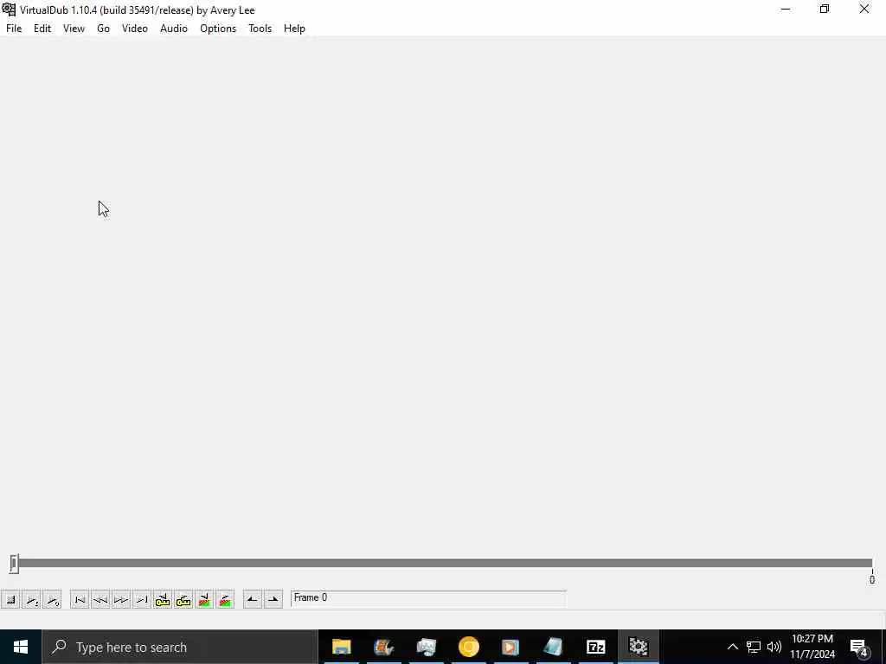Open File Explorer from taskbar

341,647
